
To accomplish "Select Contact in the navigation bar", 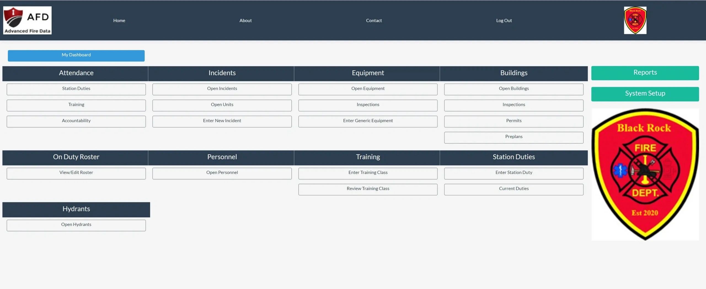I will (x=374, y=20).
